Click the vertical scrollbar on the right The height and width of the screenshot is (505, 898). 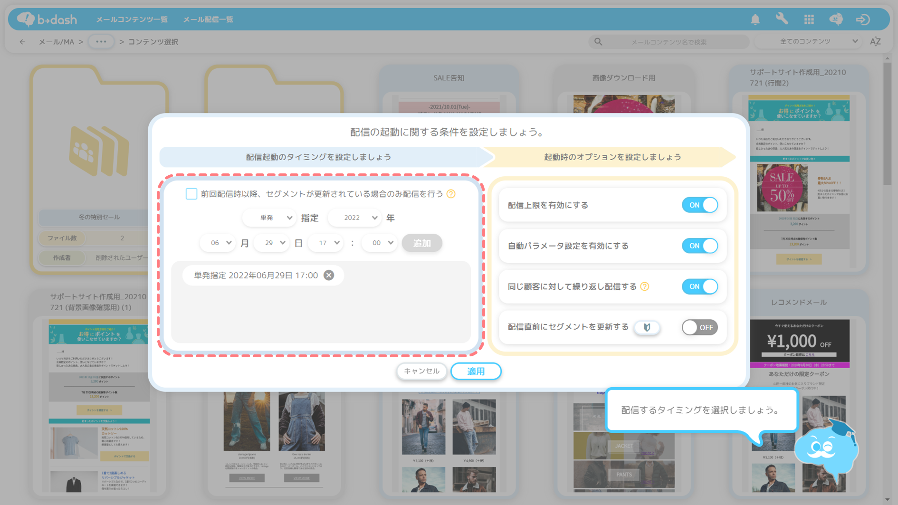pos(887,124)
